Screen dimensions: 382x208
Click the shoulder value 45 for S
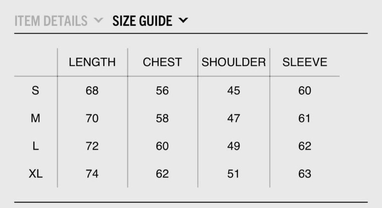click(233, 91)
